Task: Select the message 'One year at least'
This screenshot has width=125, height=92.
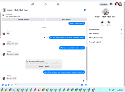Action: tap(12, 44)
